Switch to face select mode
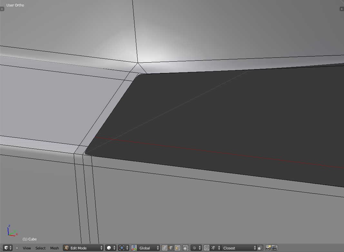Image resolution: width=344 pixels, height=252 pixels. pyautogui.click(x=177, y=248)
